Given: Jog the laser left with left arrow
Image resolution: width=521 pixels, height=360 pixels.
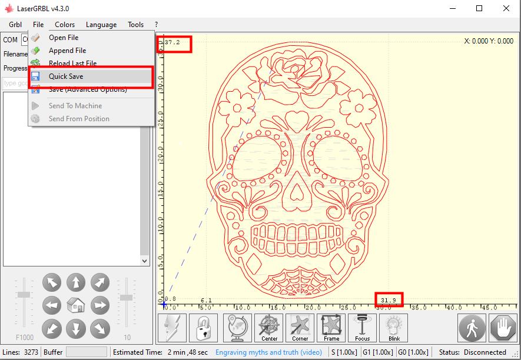Looking at the screenshot, I should 52,305.
